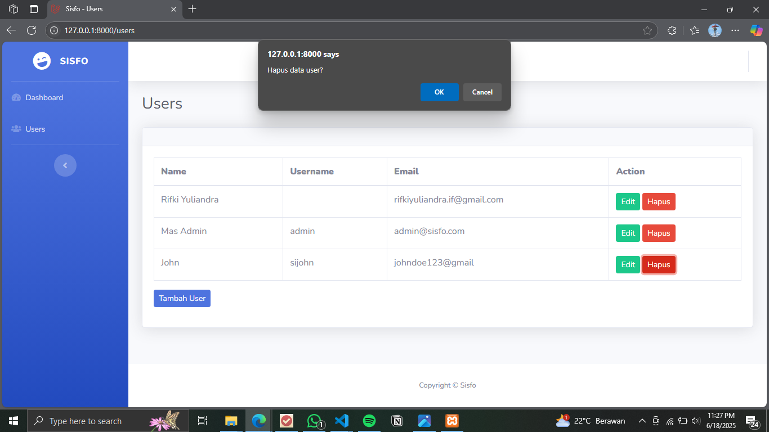Viewport: 769px width, 432px height.
Task: Cancel the delete user dialog
Action: [482, 92]
